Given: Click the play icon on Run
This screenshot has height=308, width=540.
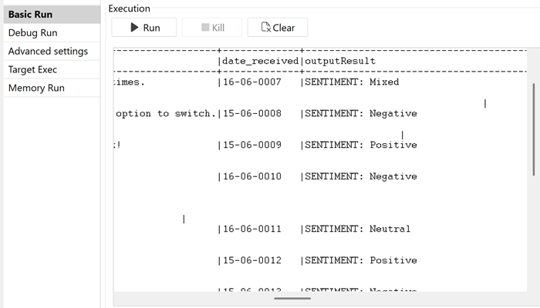Looking at the screenshot, I should tap(135, 28).
